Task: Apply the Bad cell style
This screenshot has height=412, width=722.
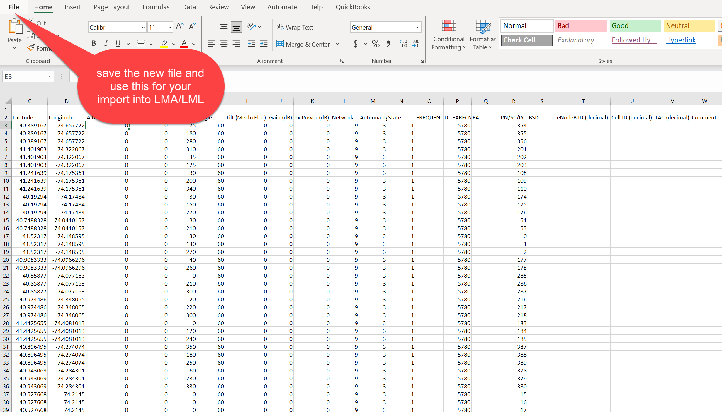Action: point(580,26)
